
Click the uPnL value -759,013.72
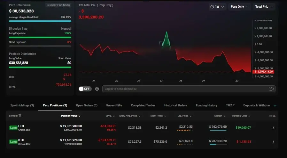[x=63, y=85]
